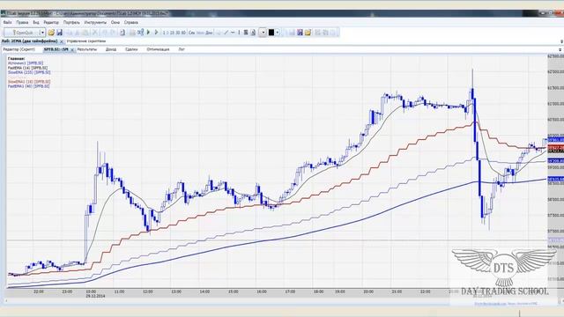
Task: Click the open folder toolbar icon
Action: [51, 33]
